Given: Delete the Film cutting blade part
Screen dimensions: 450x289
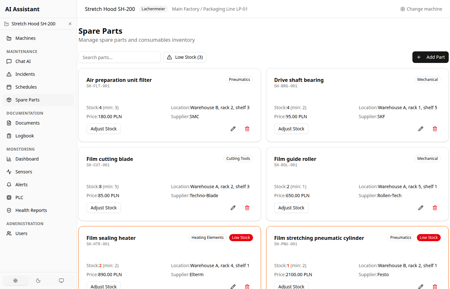Looking at the screenshot, I should pos(247,207).
